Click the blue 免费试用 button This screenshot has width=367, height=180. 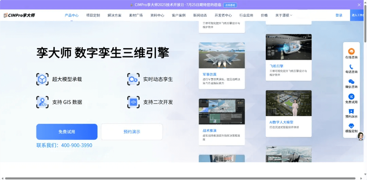(67, 132)
